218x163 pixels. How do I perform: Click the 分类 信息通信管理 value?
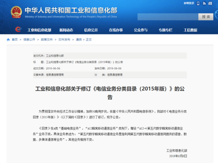pos(115,75)
